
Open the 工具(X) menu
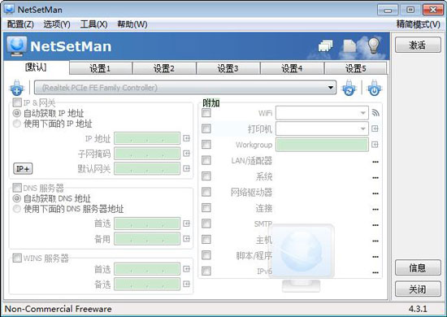[x=93, y=24]
